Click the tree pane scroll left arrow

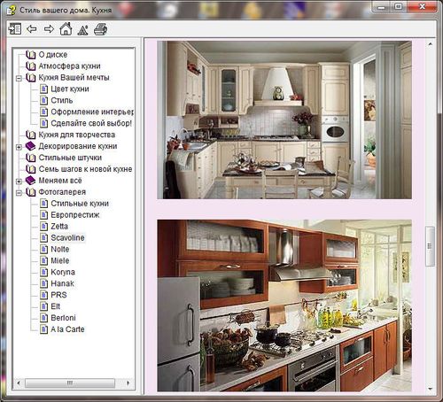[x=19, y=383]
